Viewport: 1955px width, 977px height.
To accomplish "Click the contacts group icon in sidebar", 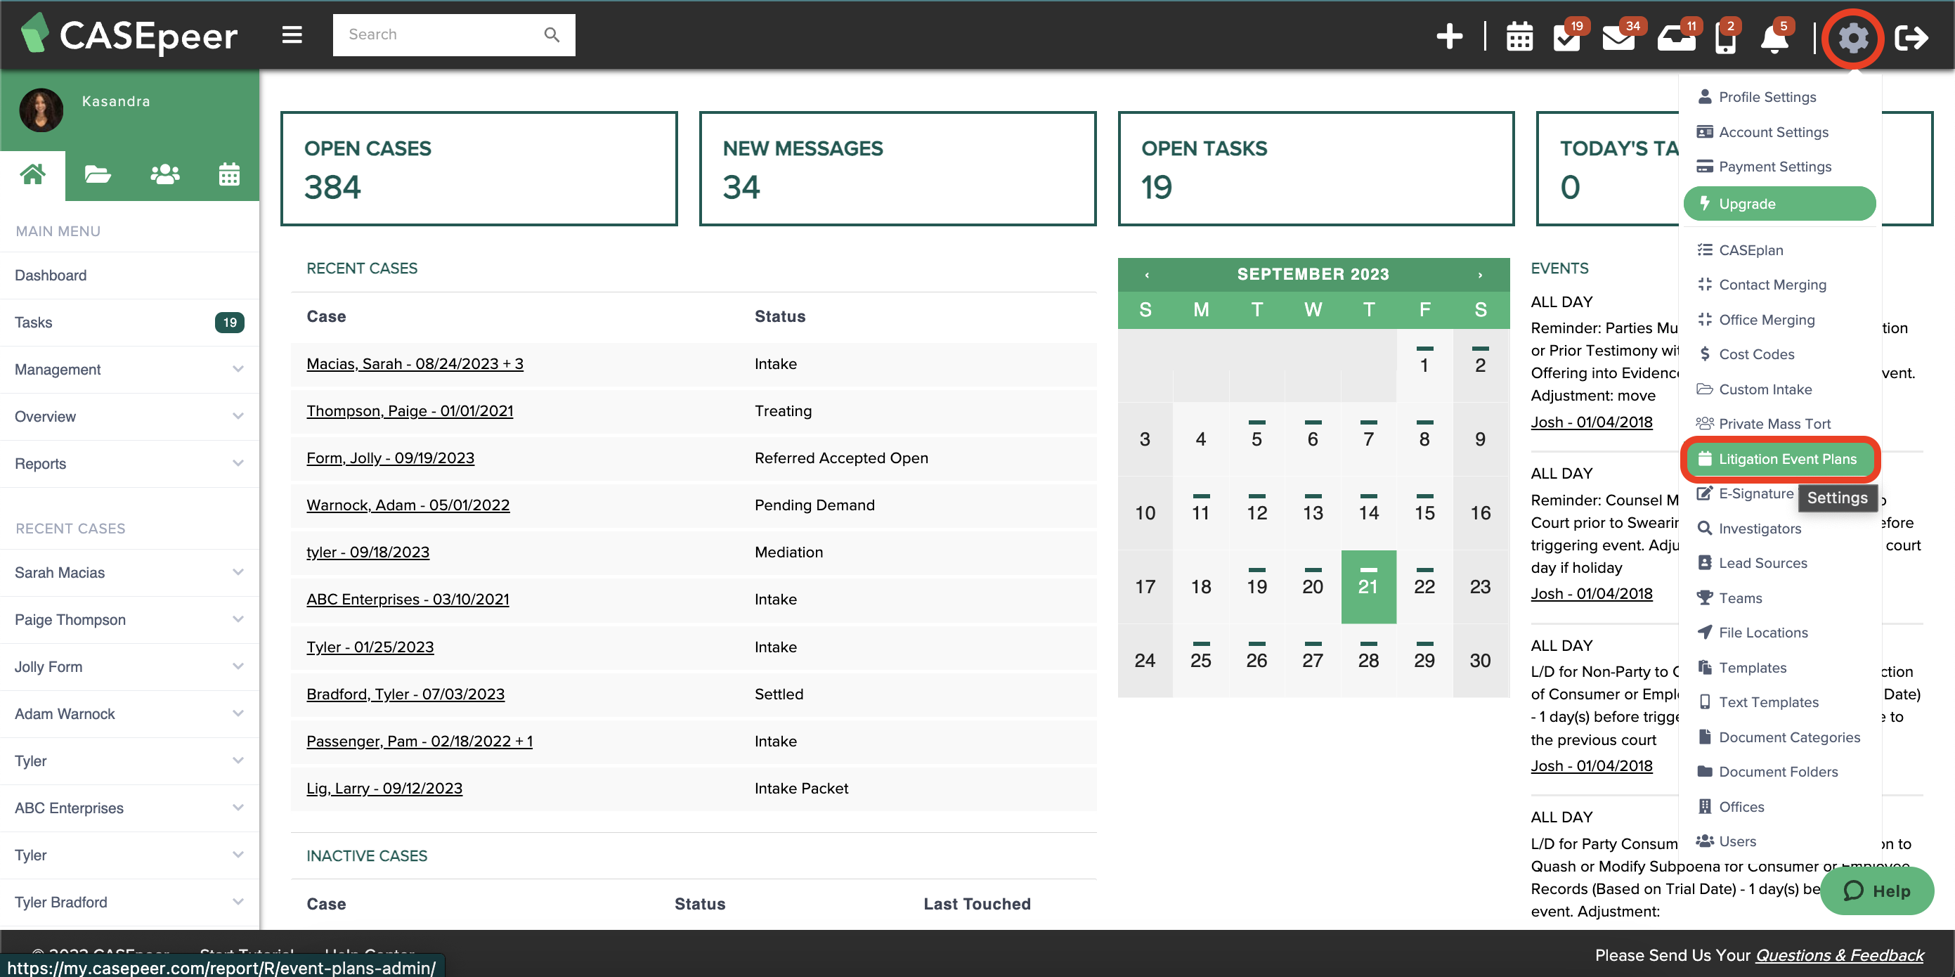I will pyautogui.click(x=164, y=175).
